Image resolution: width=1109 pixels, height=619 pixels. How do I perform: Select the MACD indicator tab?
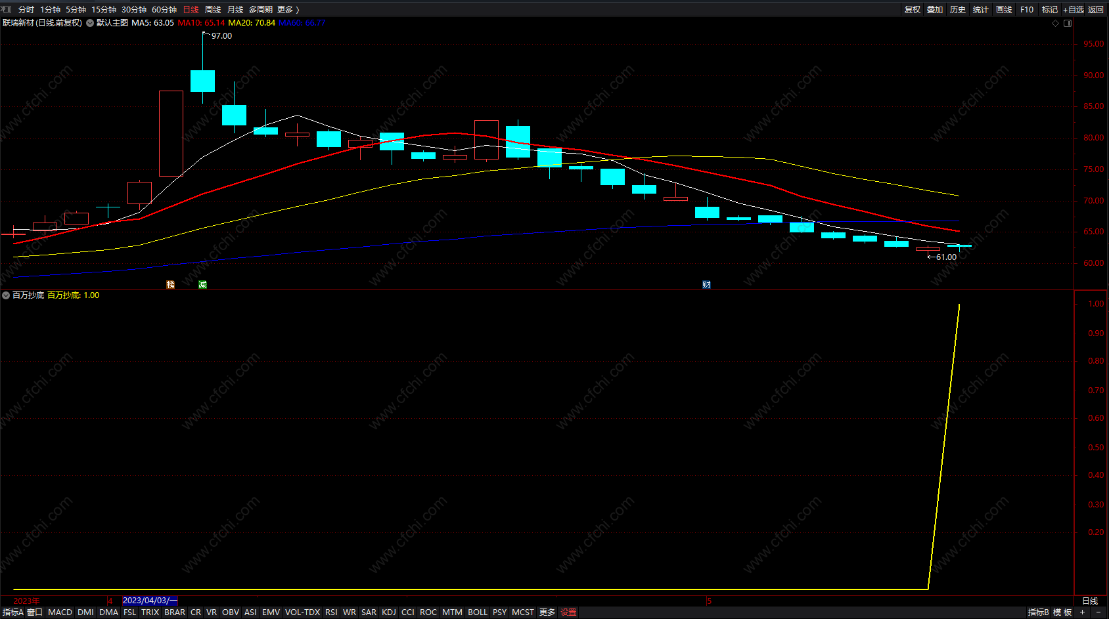tap(60, 612)
